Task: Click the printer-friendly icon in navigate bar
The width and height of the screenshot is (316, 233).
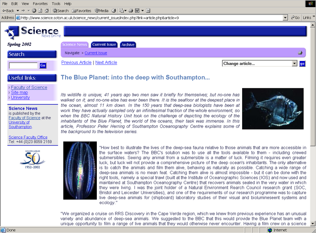Action: coord(300,53)
